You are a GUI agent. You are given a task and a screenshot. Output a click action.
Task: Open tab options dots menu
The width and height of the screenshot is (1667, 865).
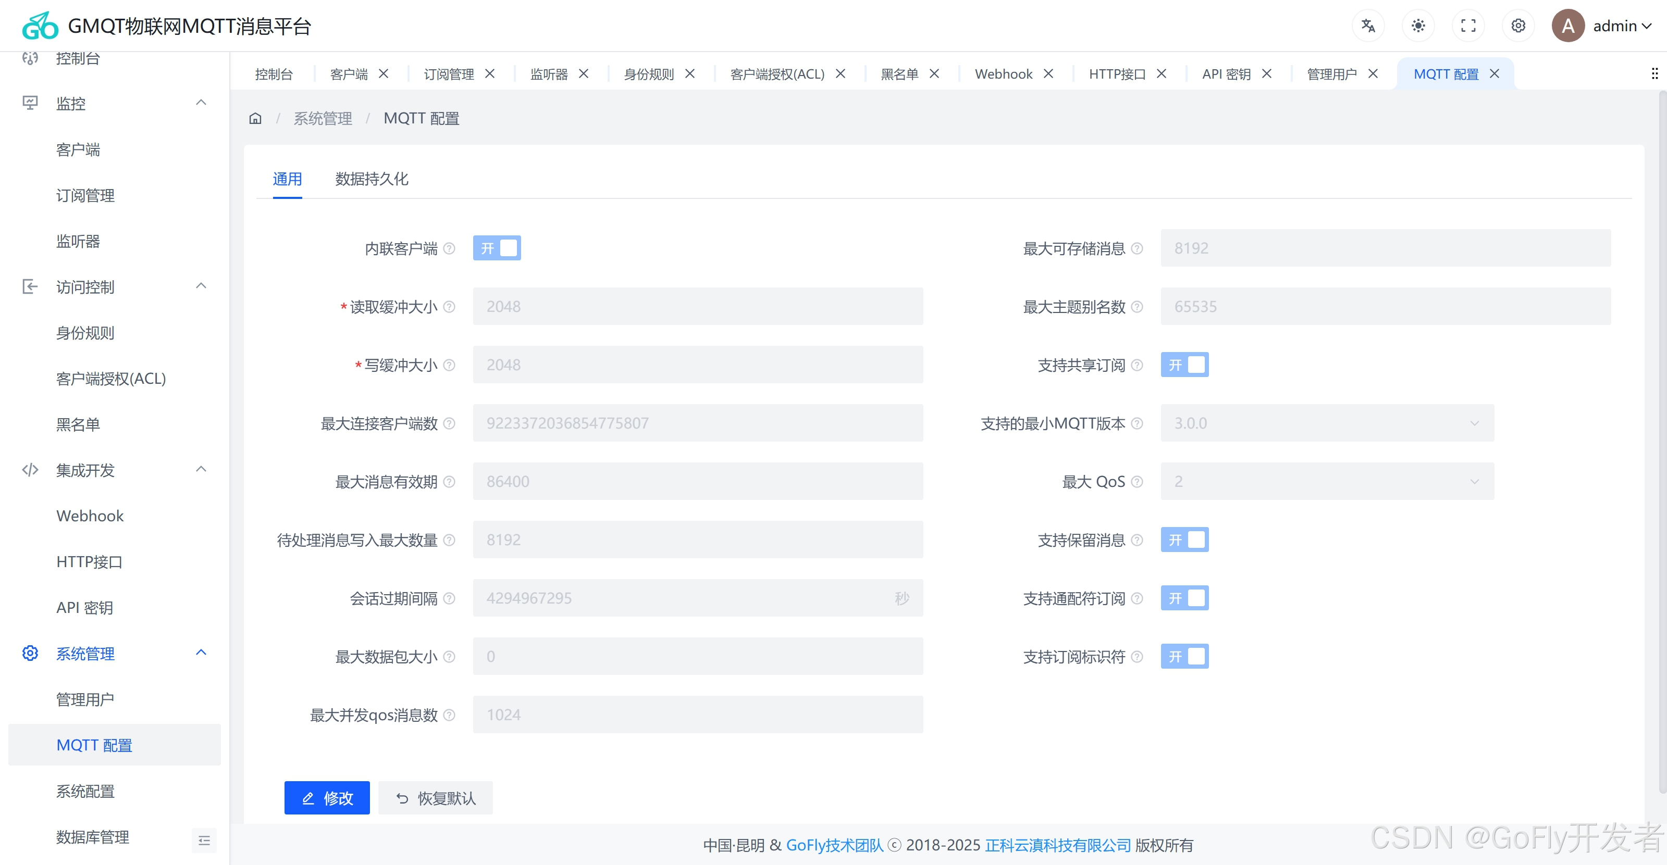click(1654, 74)
